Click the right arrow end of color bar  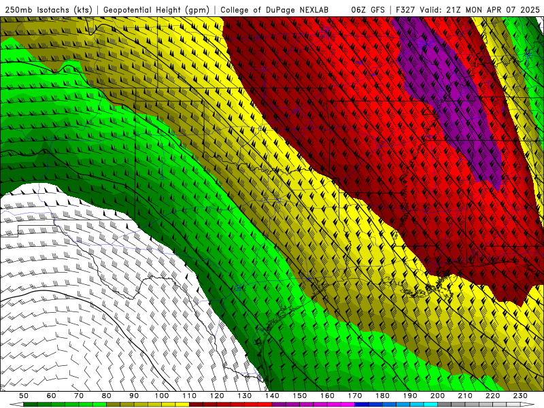point(528,405)
